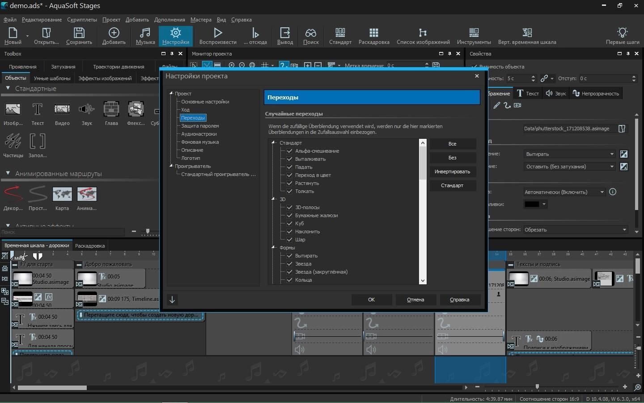Select the Карта map object

click(x=62, y=199)
